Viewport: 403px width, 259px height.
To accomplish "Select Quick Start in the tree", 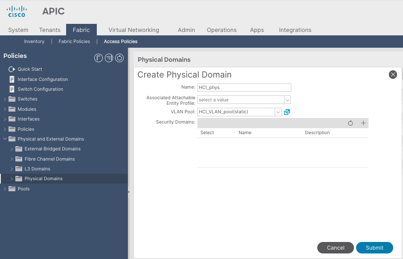I will (x=30, y=69).
